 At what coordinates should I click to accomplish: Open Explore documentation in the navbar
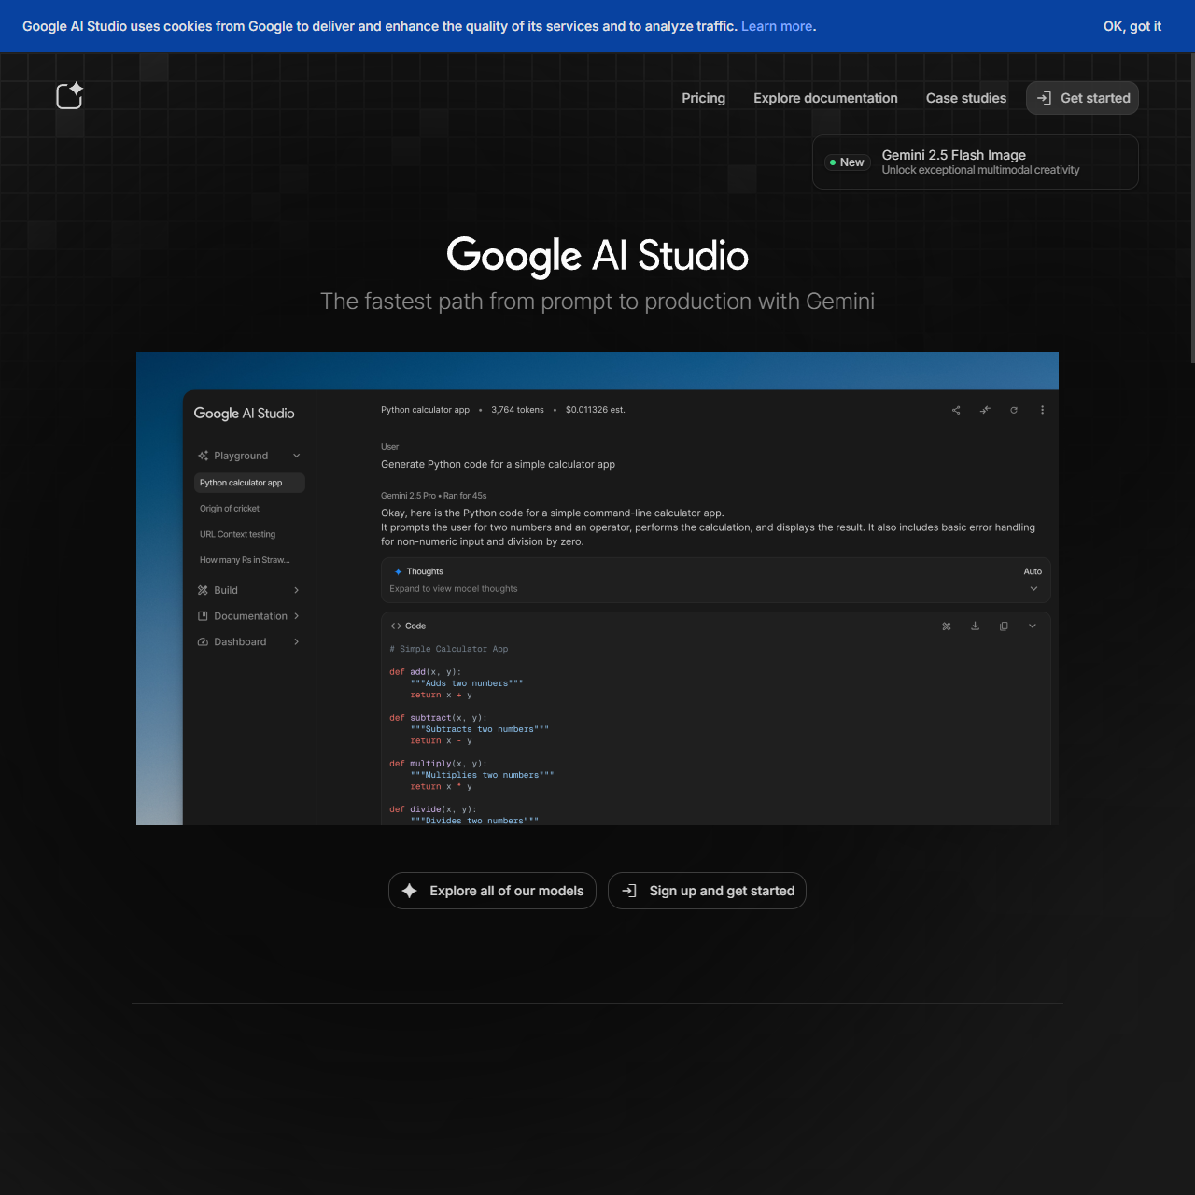(825, 98)
